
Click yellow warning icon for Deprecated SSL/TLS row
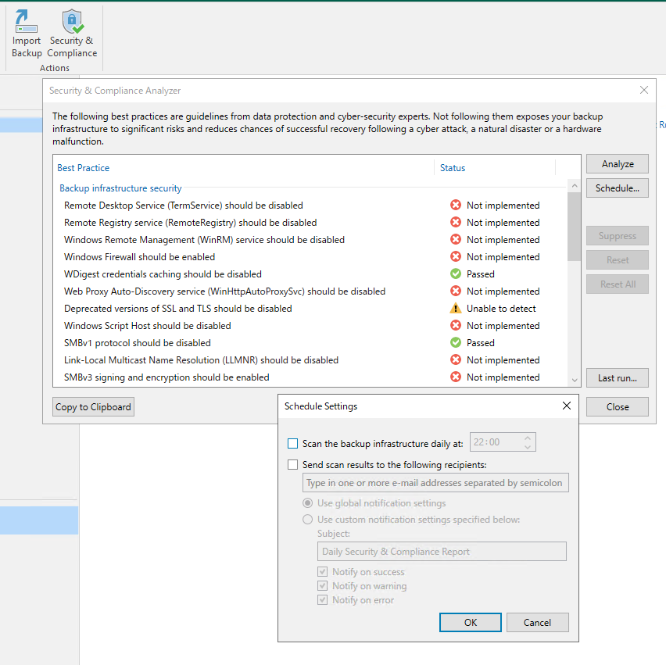click(455, 309)
